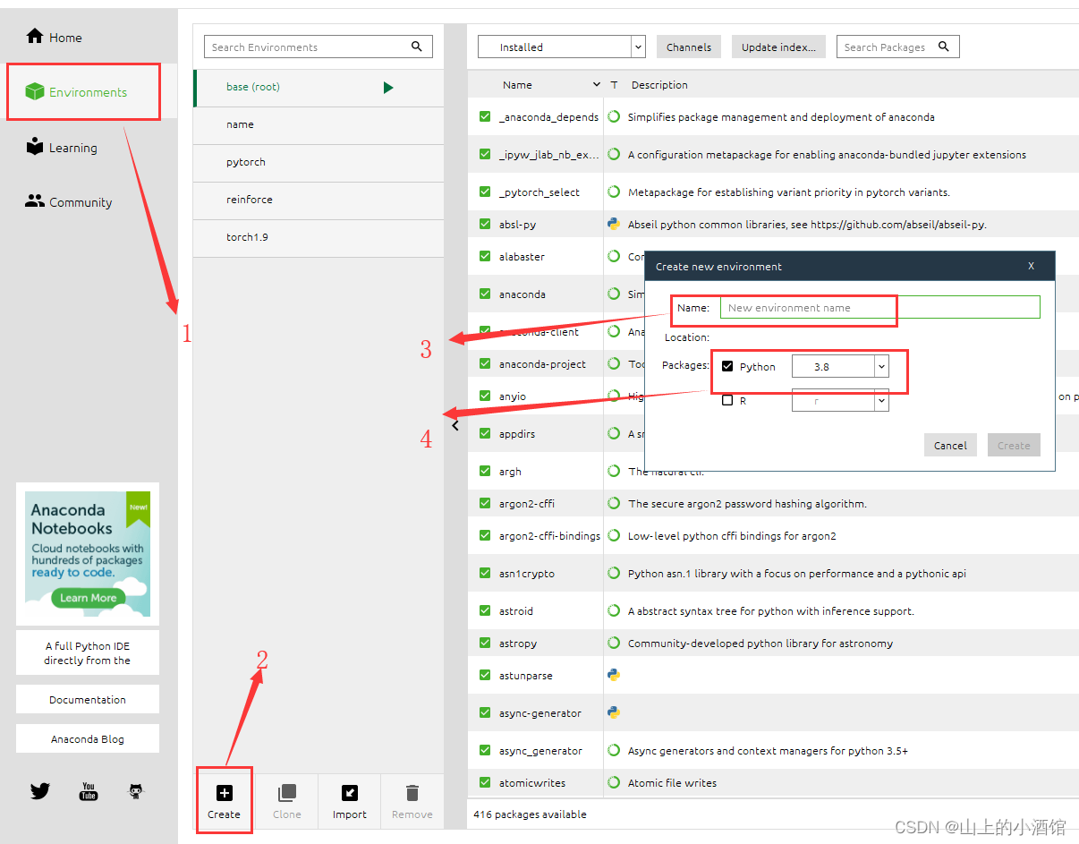This screenshot has width=1079, height=844.
Task: Toggle the astroid package checkbox
Action: coord(485,610)
